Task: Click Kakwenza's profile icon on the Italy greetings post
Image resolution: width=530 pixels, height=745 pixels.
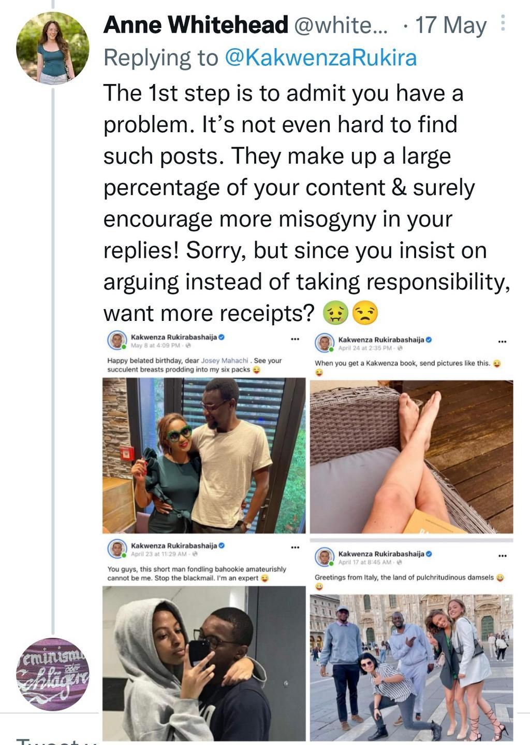Action: pyautogui.click(x=323, y=555)
